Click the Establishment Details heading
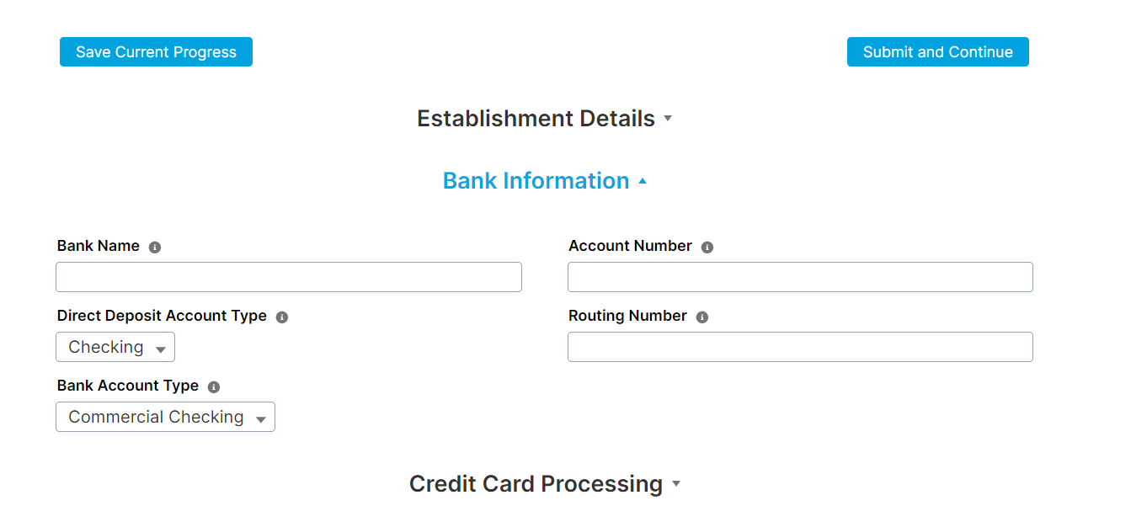The width and height of the screenshot is (1131, 506). (x=536, y=119)
